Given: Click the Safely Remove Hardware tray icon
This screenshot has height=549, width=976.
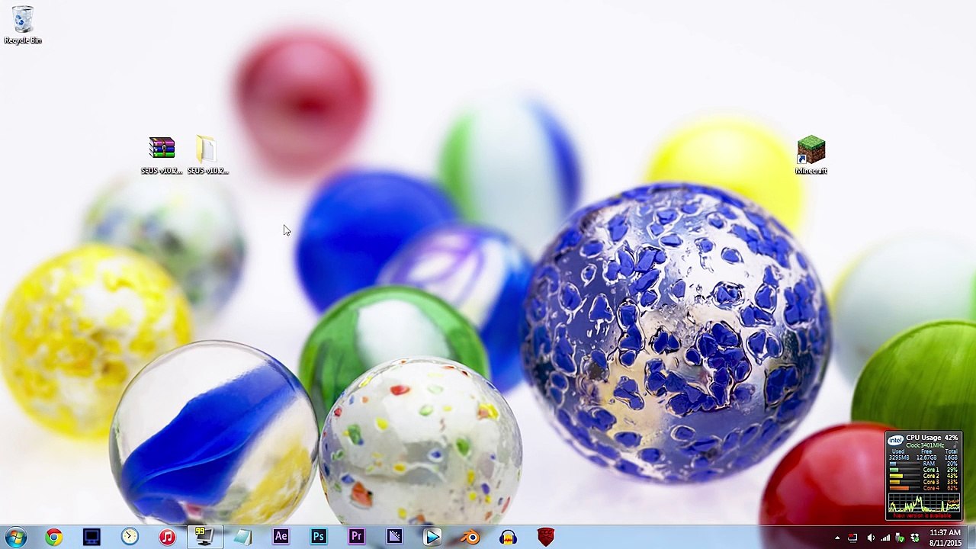Looking at the screenshot, I should coord(899,538).
